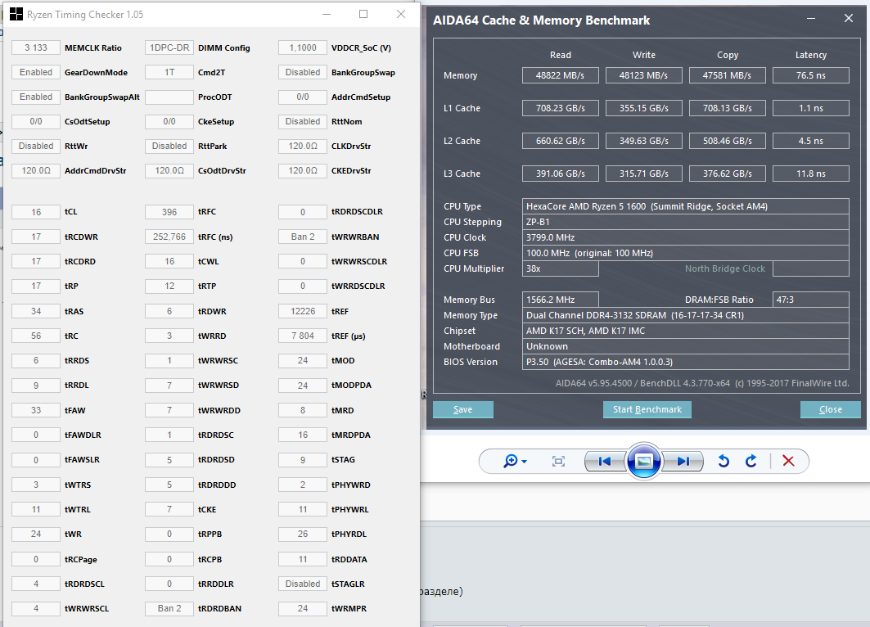
Task: Click CPU Multiplier 38x field
Action: 561,268
